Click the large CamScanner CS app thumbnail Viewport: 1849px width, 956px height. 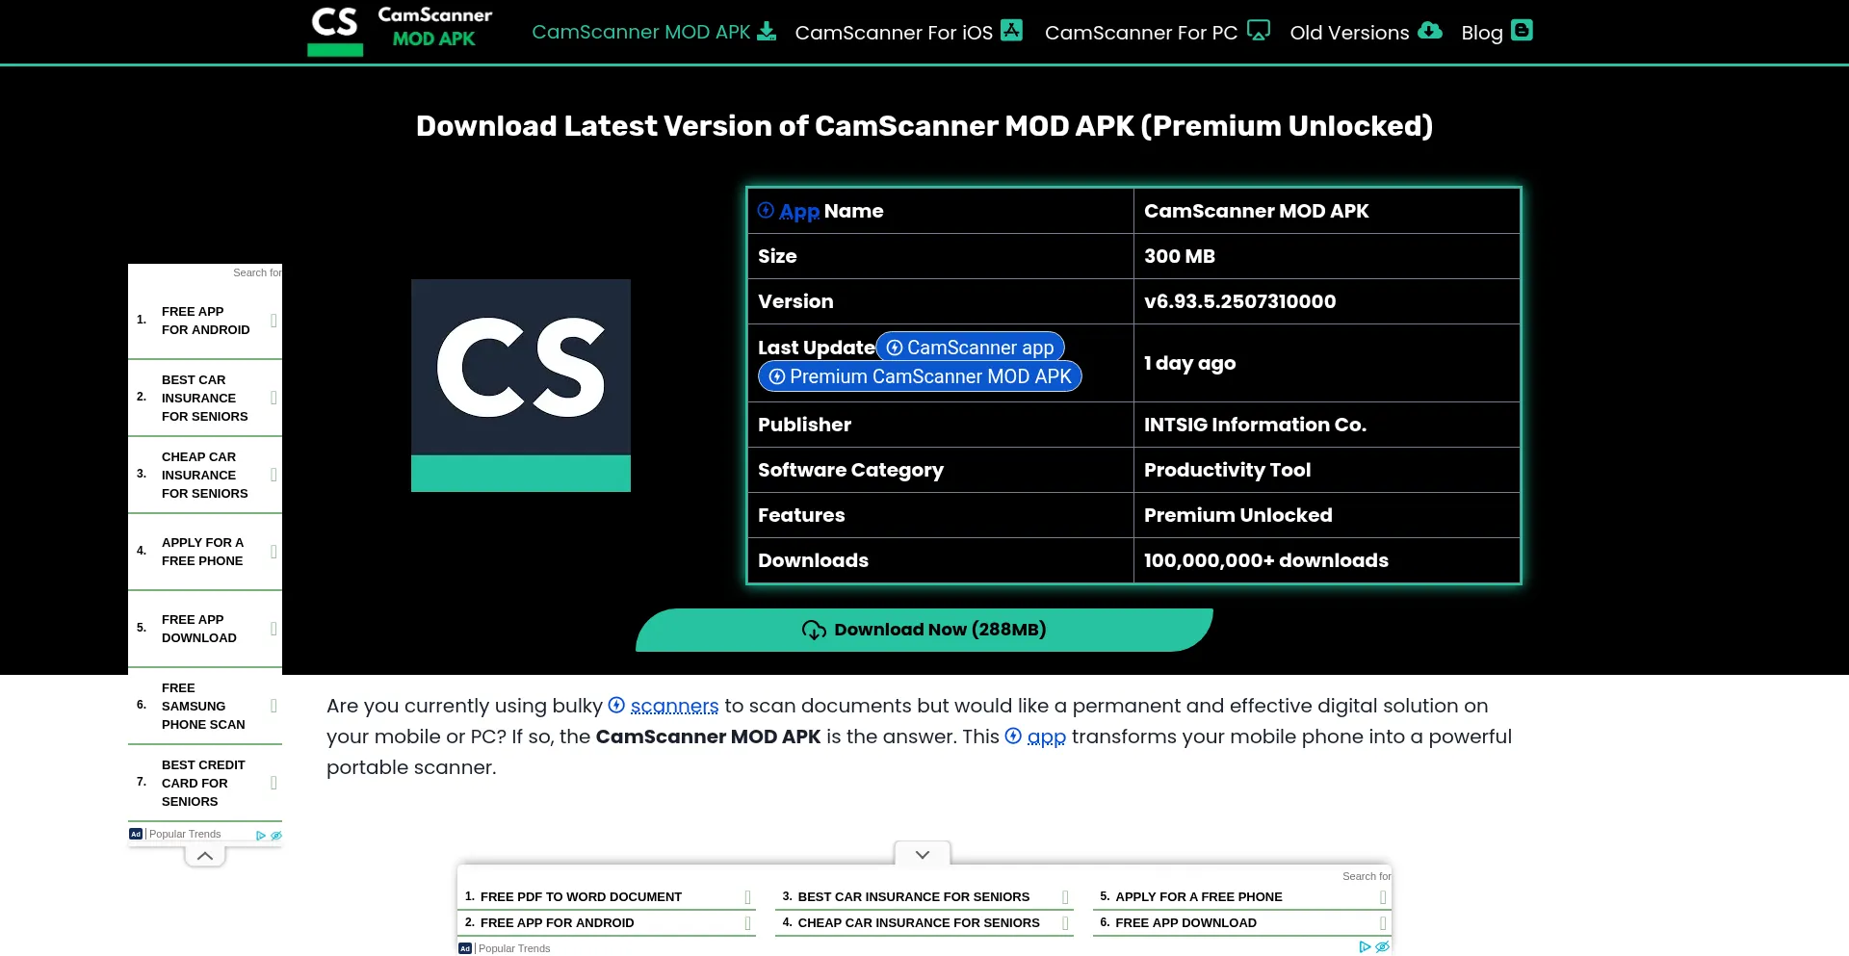pos(521,385)
